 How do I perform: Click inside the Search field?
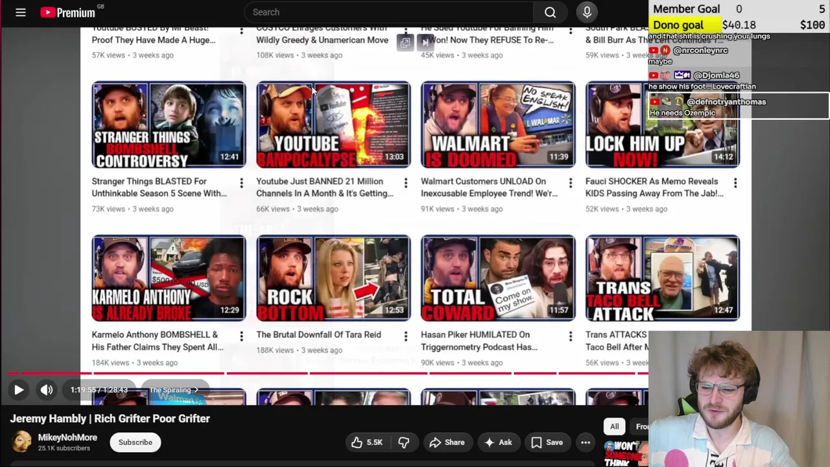pos(389,12)
